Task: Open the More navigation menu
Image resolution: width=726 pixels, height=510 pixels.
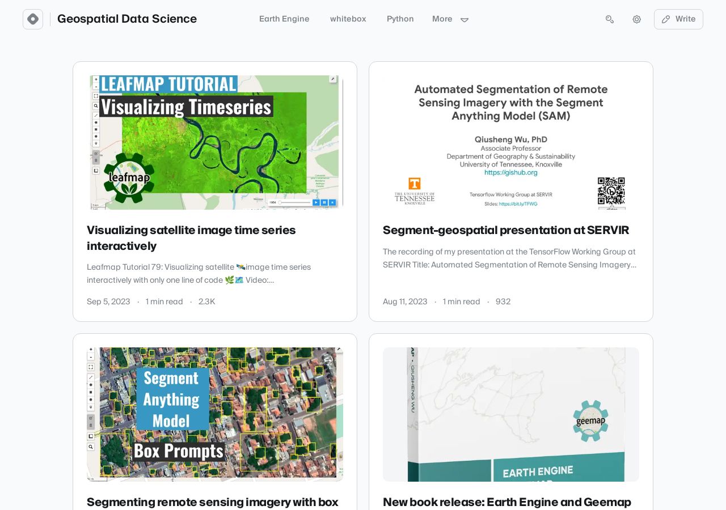Action: point(450,19)
